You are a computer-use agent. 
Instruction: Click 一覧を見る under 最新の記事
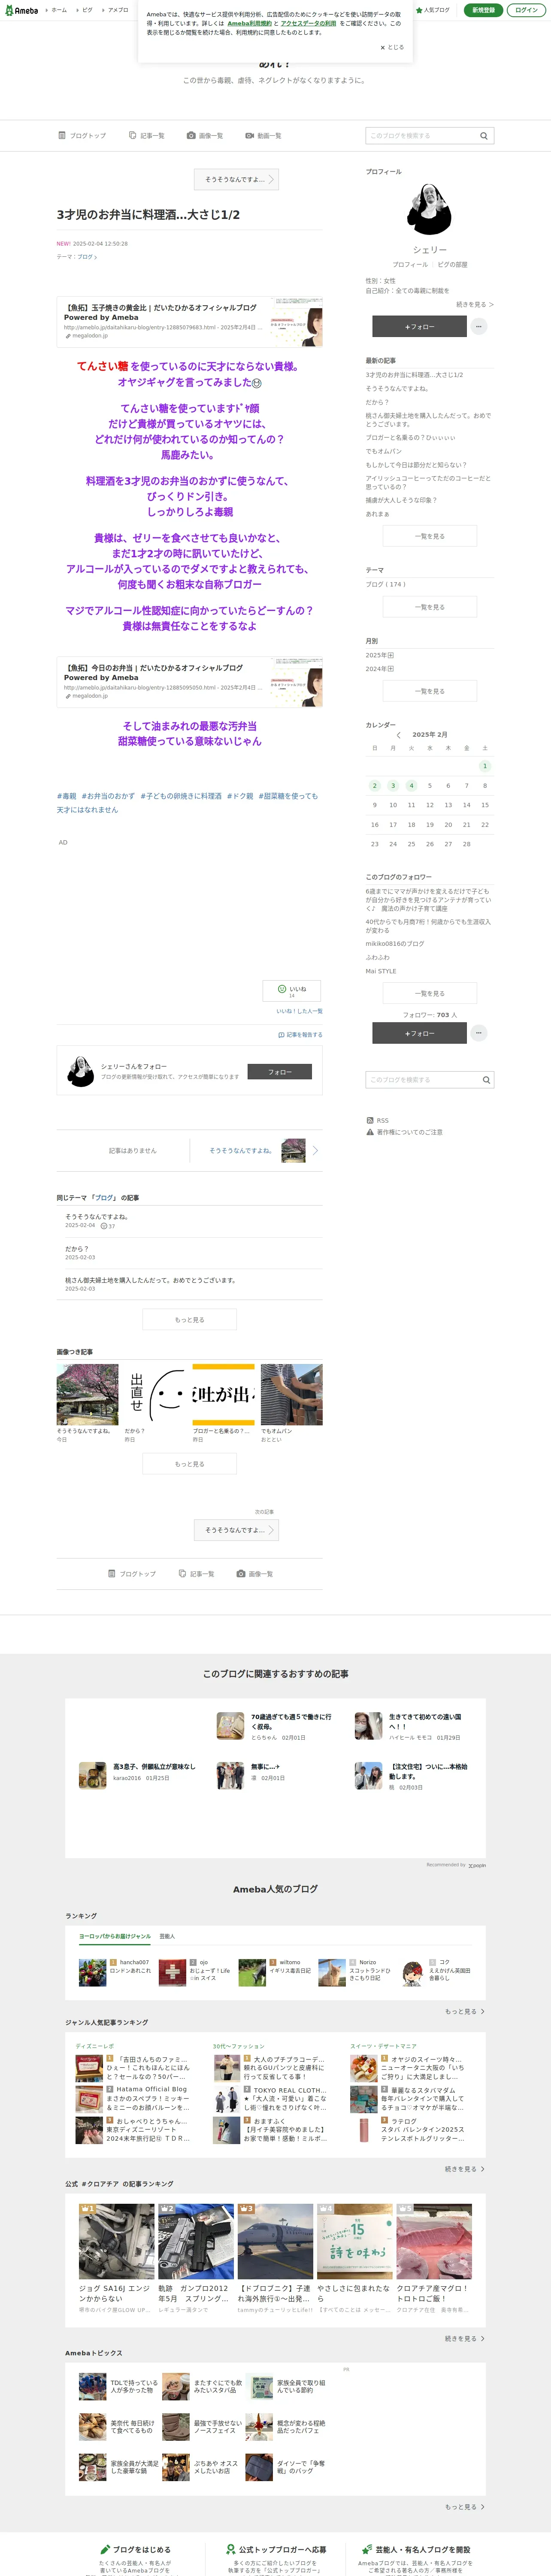[x=430, y=536]
